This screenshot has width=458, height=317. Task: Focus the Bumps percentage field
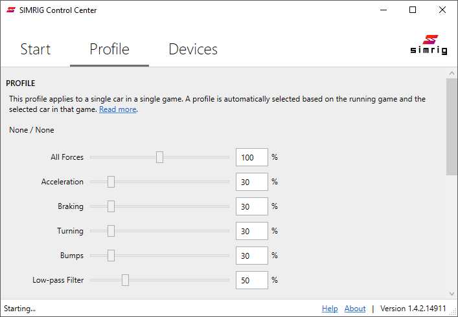click(x=252, y=256)
